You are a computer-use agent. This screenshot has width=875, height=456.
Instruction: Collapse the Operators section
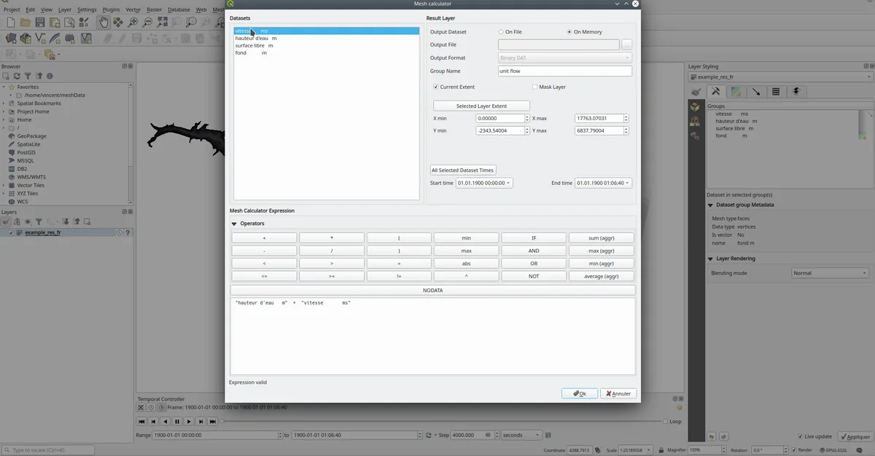(235, 224)
